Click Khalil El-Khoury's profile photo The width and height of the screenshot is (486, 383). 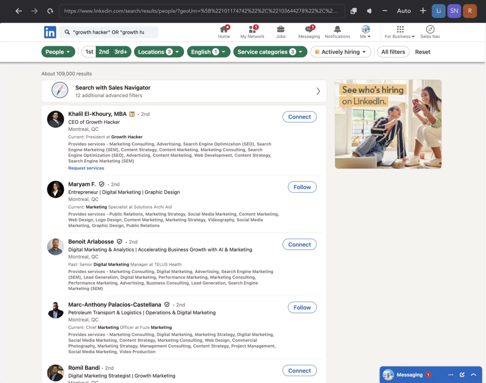[55, 119]
